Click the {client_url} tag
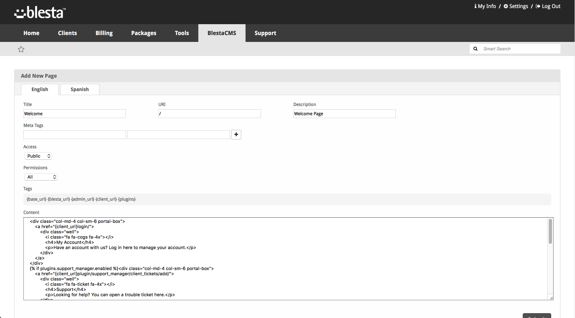 [106, 199]
